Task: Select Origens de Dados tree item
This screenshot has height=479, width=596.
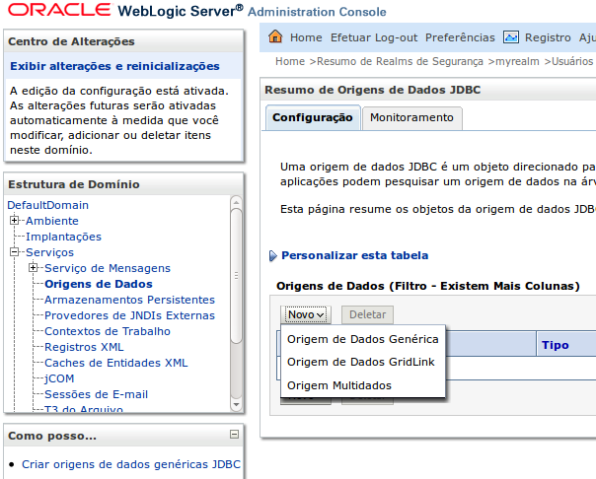Action: point(99,284)
